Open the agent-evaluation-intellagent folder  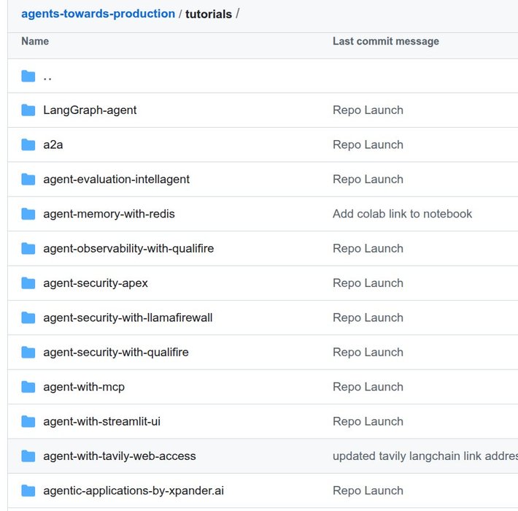116,179
